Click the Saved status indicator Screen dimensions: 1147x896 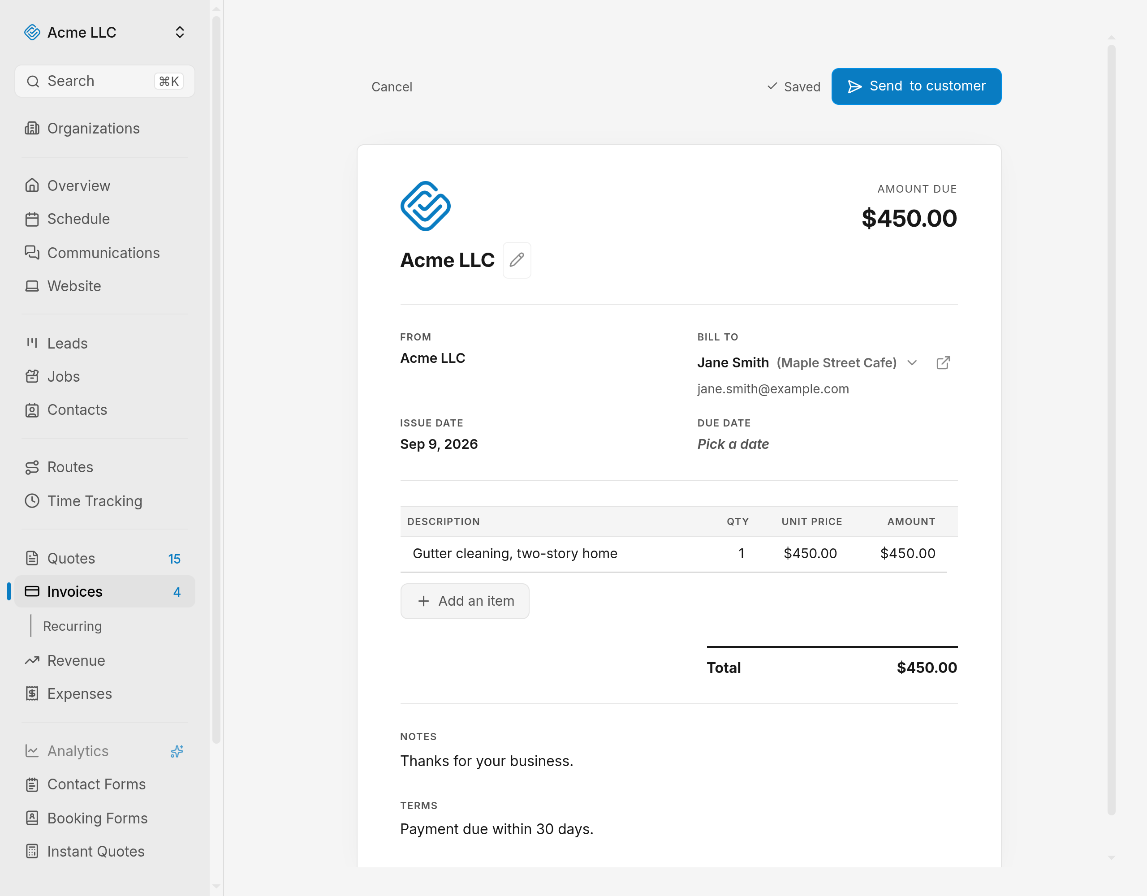[x=793, y=86]
